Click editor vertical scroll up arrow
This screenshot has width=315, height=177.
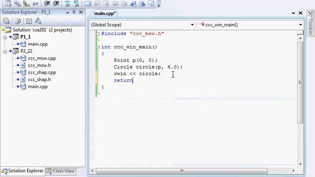pos(300,38)
